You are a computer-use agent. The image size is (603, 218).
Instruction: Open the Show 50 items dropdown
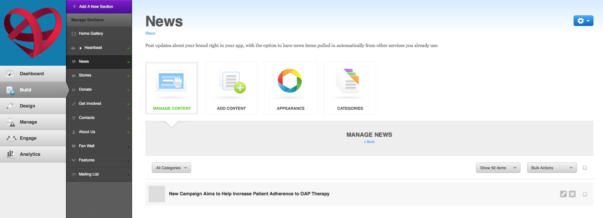tap(498, 168)
